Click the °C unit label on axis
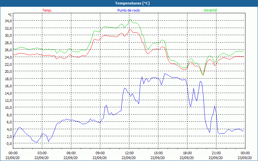The width and height of the screenshot is (258, 161). pyautogui.click(x=10, y=15)
